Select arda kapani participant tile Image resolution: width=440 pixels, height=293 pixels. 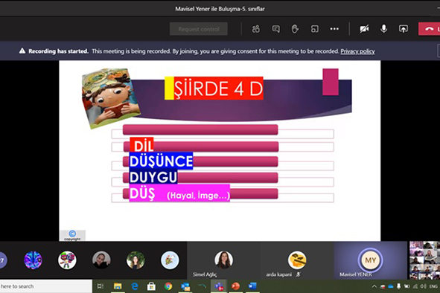point(297,260)
